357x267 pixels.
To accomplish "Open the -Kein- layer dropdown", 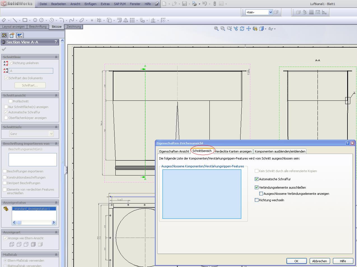I will pyautogui.click(x=270, y=12).
